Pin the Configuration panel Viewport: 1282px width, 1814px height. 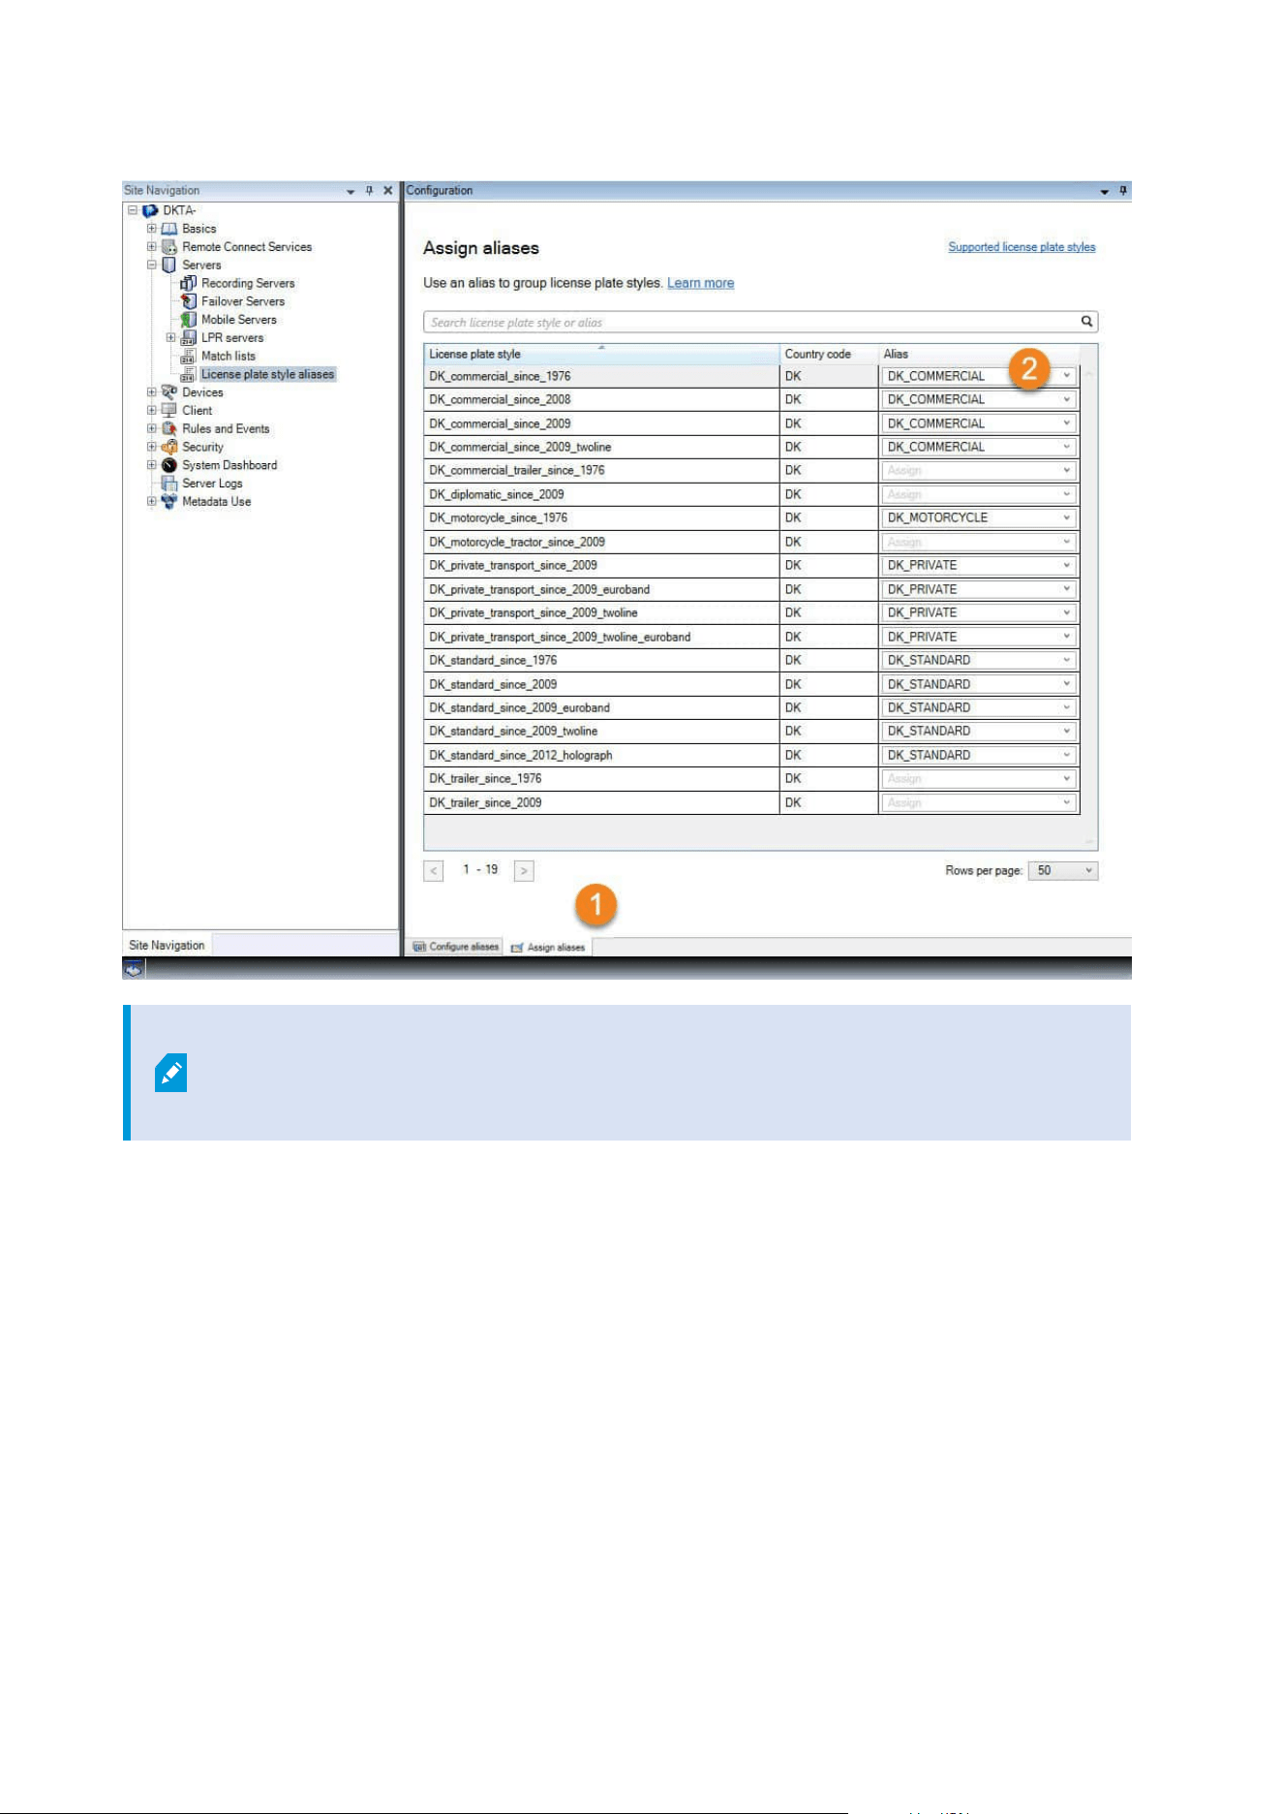(1123, 191)
